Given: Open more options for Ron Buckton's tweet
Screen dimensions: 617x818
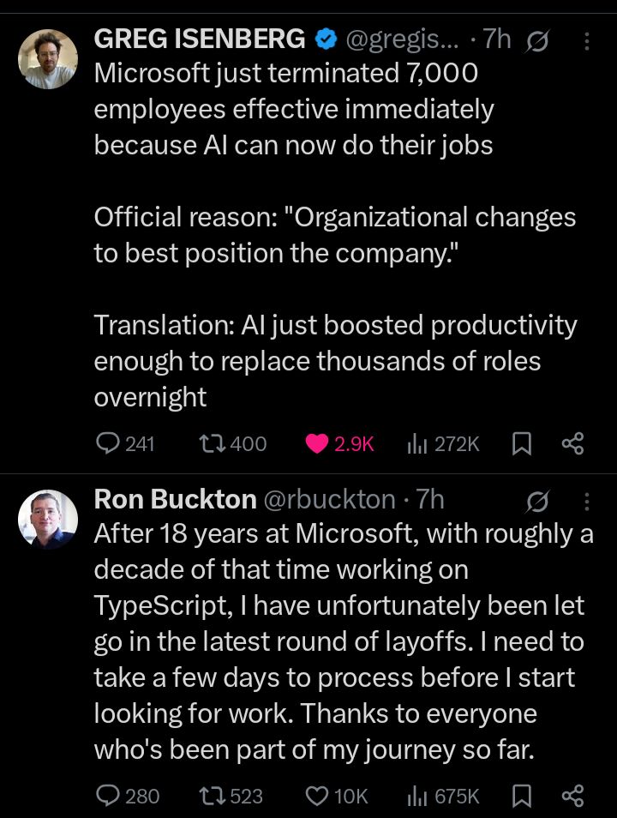Looking at the screenshot, I should [586, 501].
